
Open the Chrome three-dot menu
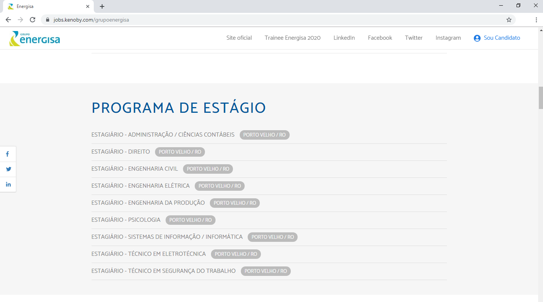click(536, 20)
